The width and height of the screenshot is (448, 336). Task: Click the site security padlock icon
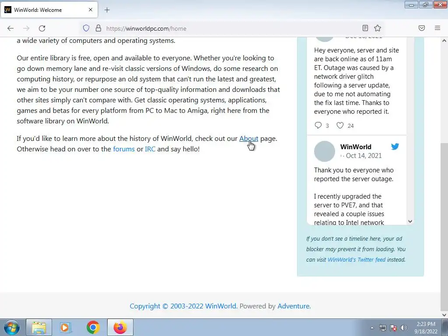pos(98,28)
